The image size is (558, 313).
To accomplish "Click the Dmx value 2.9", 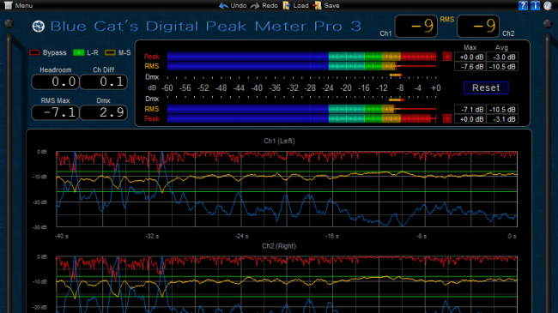I will [104, 112].
